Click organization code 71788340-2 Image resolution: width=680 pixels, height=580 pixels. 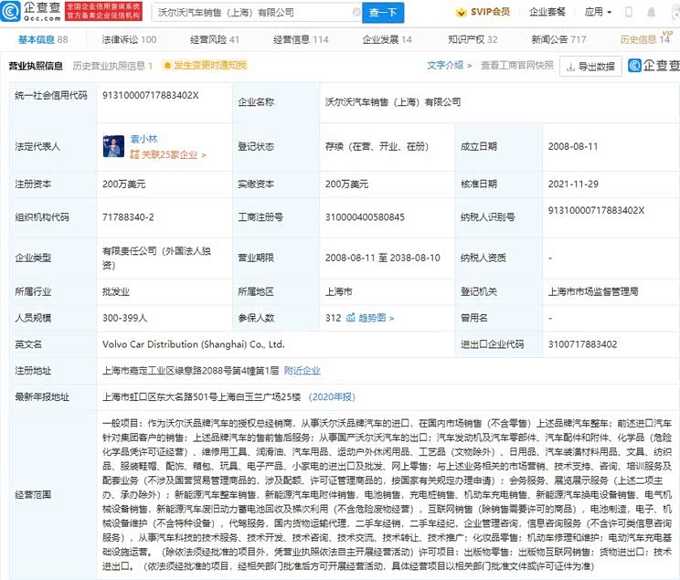point(128,217)
